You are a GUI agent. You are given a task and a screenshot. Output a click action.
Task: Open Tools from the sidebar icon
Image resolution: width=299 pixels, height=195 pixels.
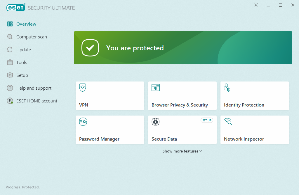coord(10,62)
